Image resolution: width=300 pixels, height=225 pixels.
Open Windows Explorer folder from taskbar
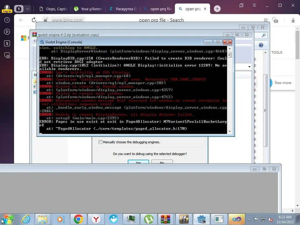(42, 219)
